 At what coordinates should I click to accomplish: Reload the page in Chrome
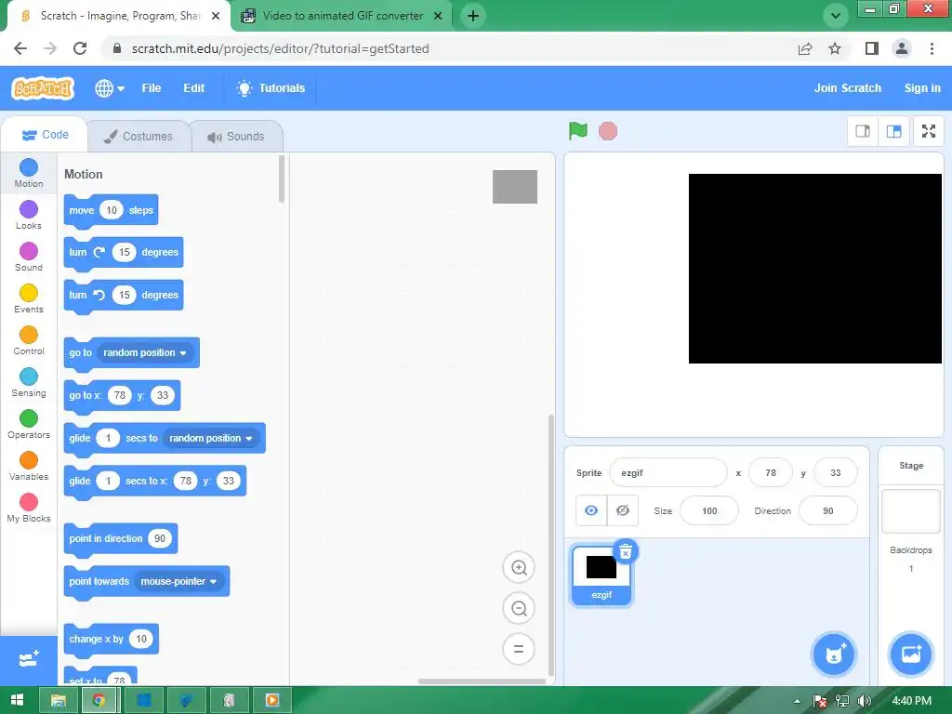80,48
